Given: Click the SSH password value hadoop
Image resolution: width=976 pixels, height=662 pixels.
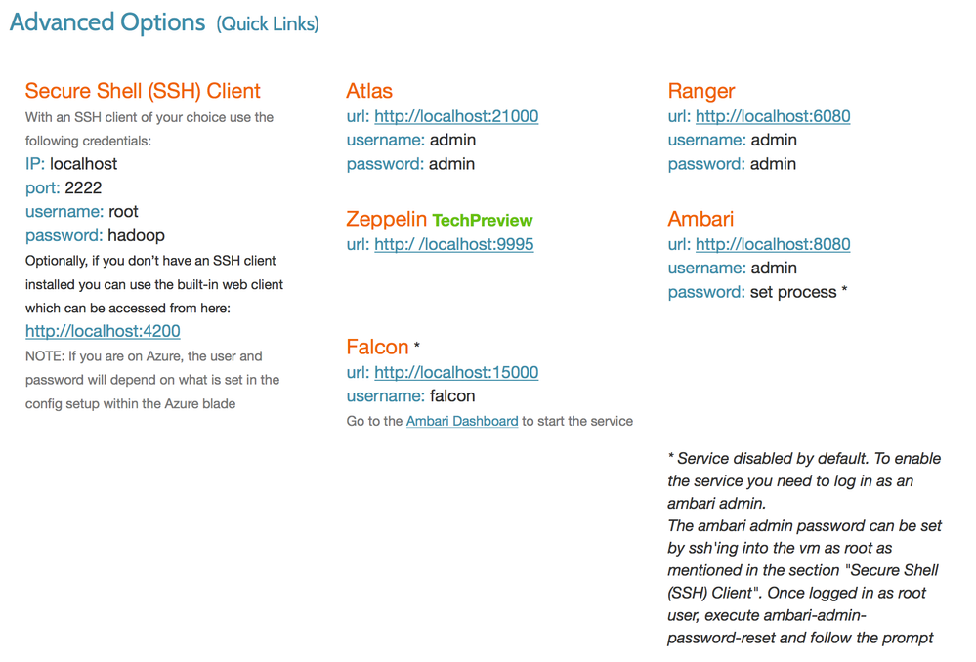Looking at the screenshot, I should coord(136,235).
